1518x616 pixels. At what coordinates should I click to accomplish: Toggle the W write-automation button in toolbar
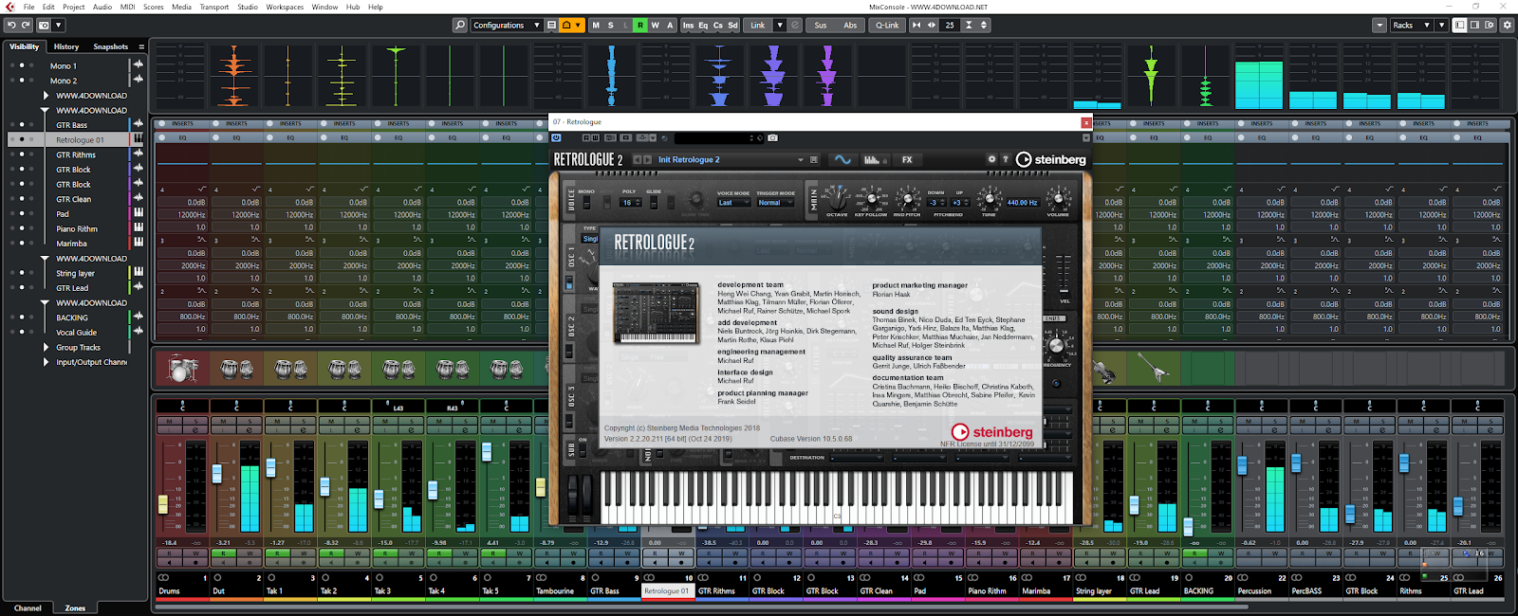point(656,26)
